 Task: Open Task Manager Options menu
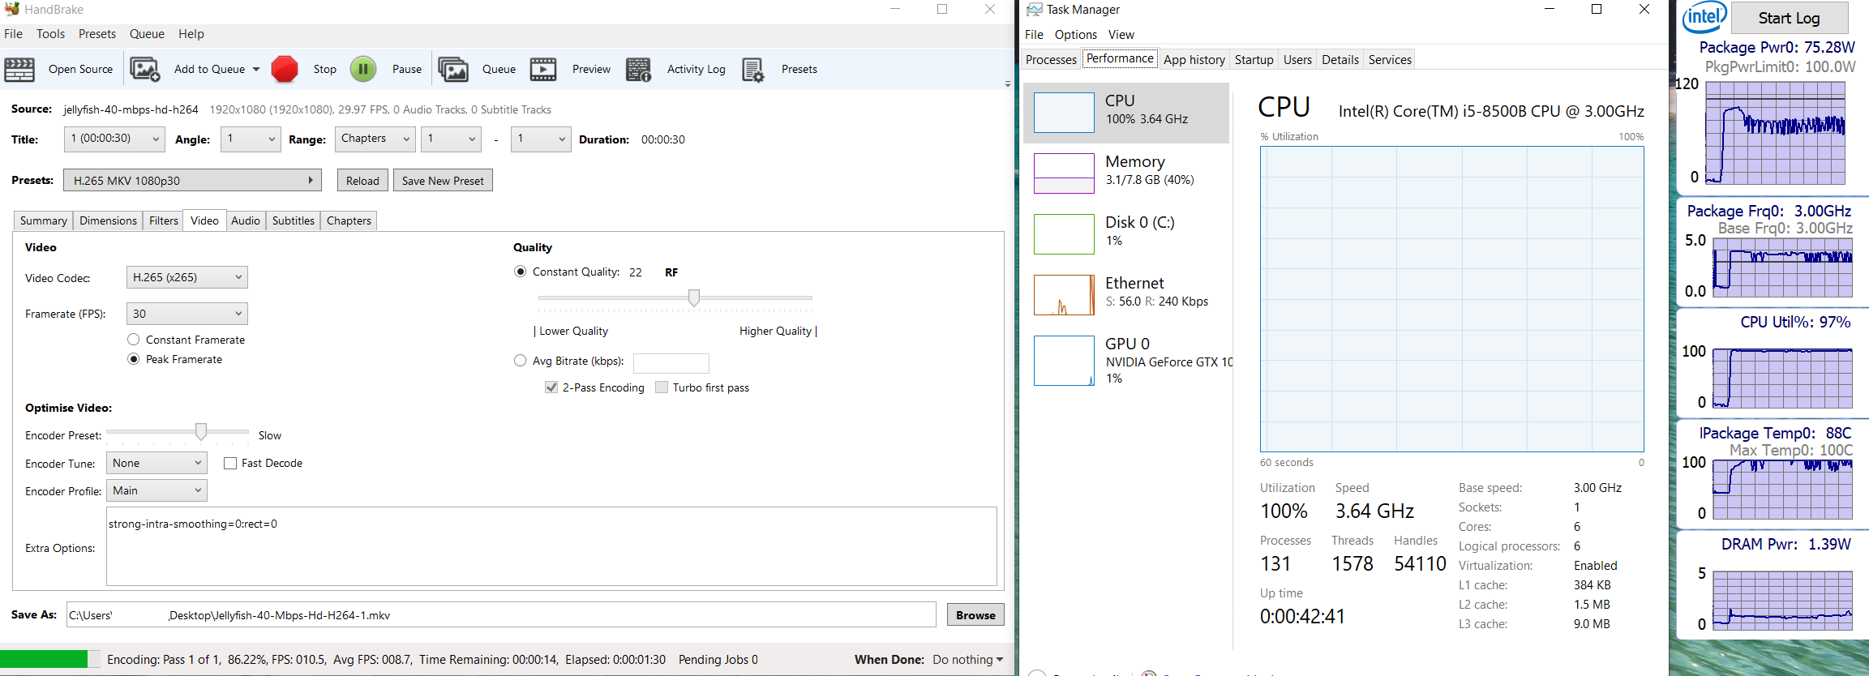tap(1076, 35)
